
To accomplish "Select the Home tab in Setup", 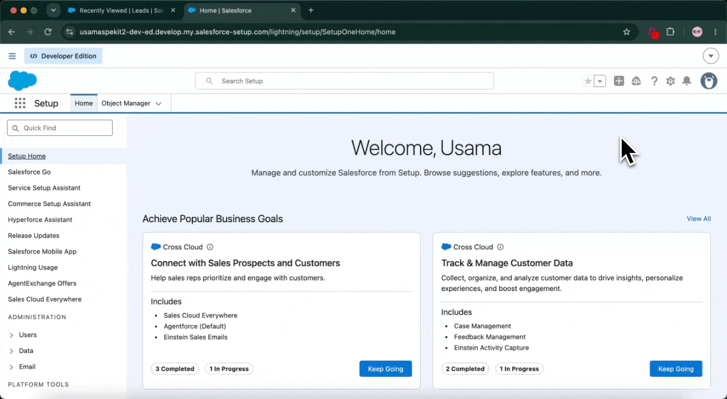I will pyautogui.click(x=84, y=104).
